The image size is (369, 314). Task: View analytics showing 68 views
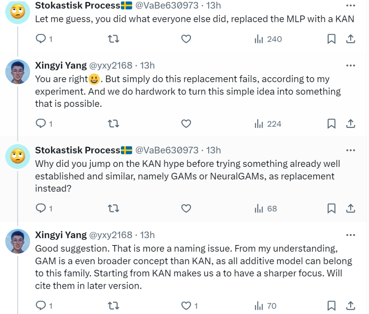[x=265, y=208]
